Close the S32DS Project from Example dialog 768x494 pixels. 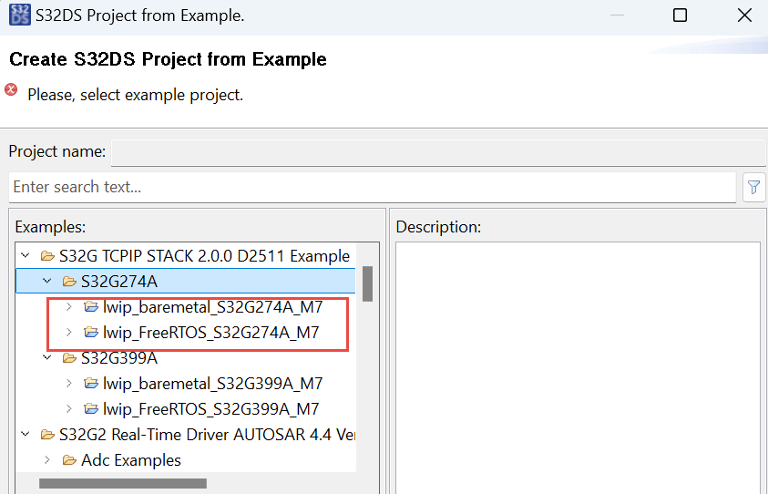point(744,15)
